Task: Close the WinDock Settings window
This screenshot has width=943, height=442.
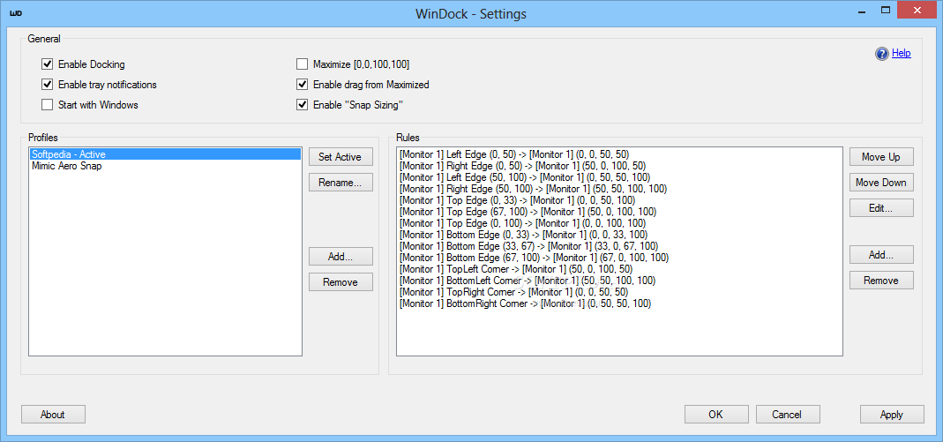Action: tap(919, 11)
